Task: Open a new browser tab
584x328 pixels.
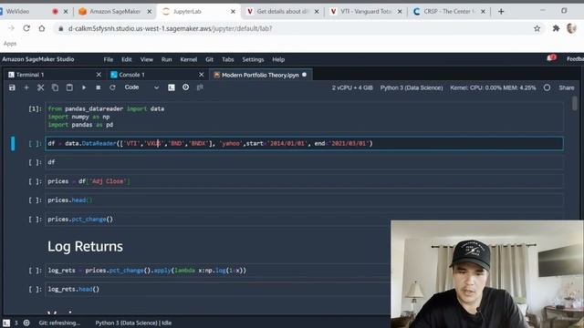Action: (501, 12)
